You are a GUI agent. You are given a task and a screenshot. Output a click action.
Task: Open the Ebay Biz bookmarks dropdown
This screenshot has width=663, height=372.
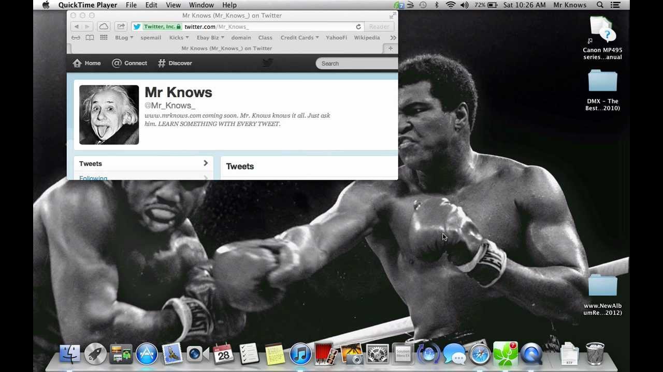[x=210, y=38]
